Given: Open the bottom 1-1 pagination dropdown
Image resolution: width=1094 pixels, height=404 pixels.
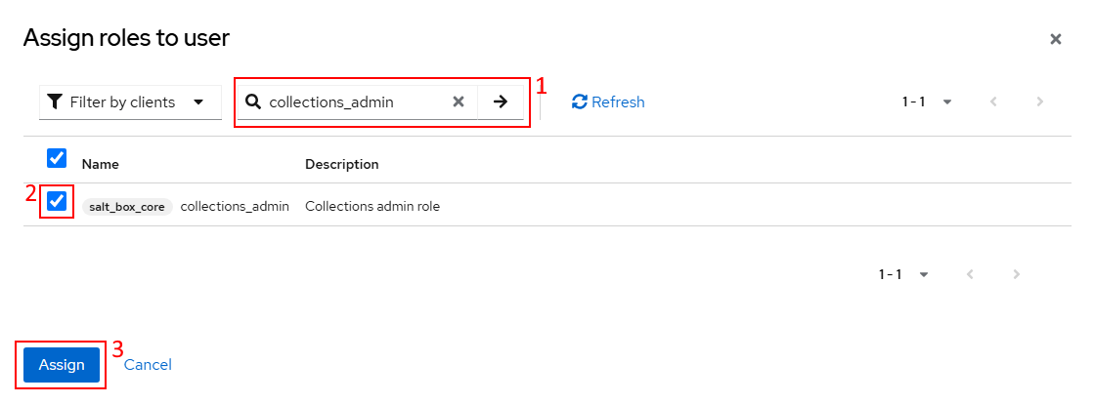Looking at the screenshot, I should [903, 274].
